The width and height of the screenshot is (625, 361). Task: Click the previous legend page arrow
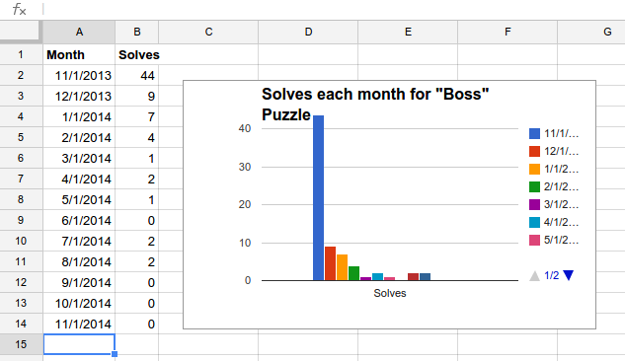point(534,275)
